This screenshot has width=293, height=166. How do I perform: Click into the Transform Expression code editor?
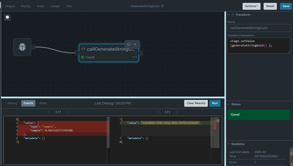coord(259,46)
